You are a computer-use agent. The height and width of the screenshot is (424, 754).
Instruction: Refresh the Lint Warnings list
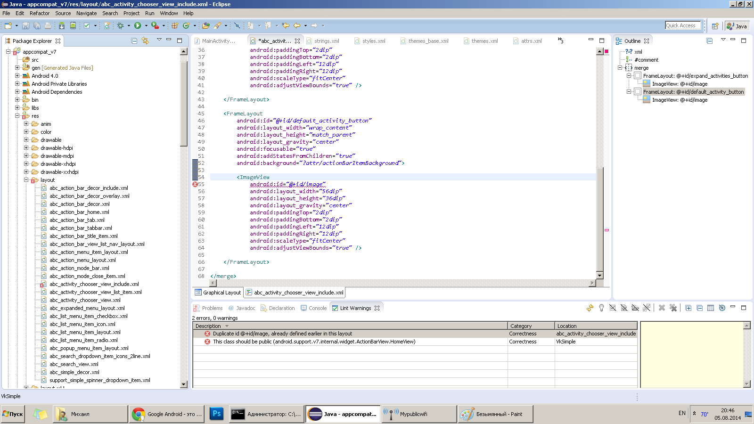point(590,308)
